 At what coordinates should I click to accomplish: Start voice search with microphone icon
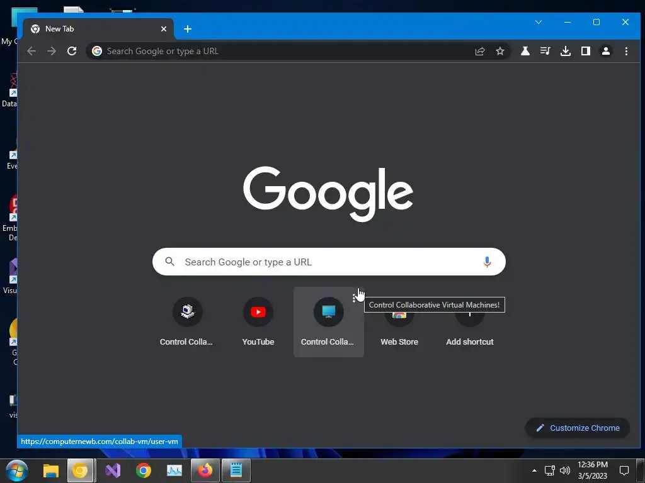[x=487, y=262]
